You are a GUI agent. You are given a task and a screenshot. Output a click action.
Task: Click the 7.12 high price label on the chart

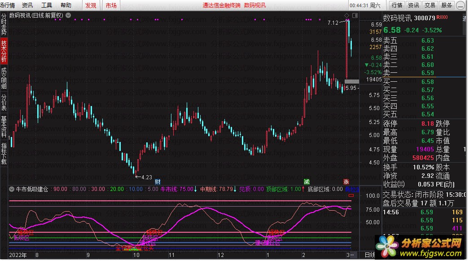(x=333, y=23)
